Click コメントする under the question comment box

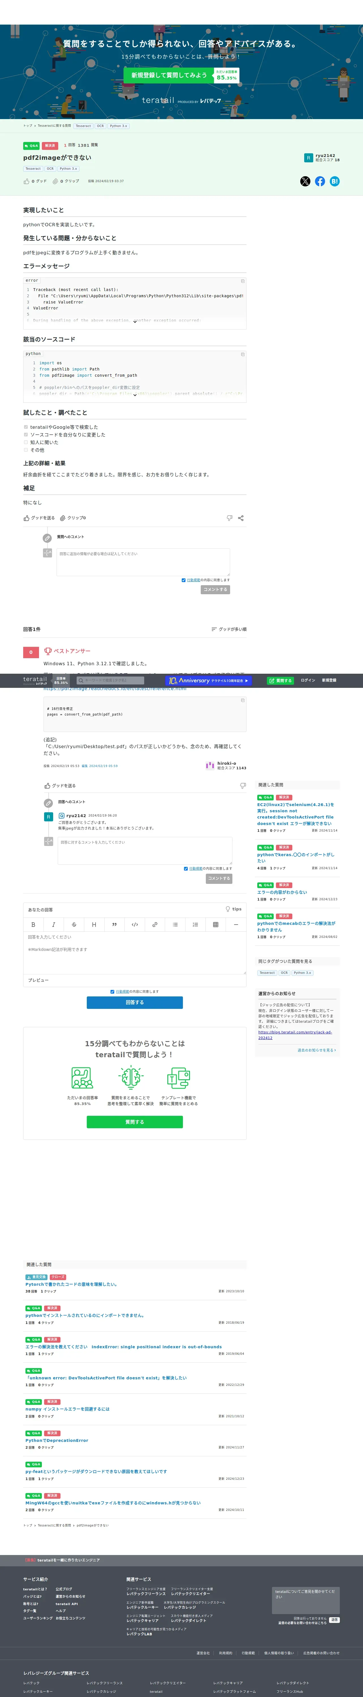215,590
